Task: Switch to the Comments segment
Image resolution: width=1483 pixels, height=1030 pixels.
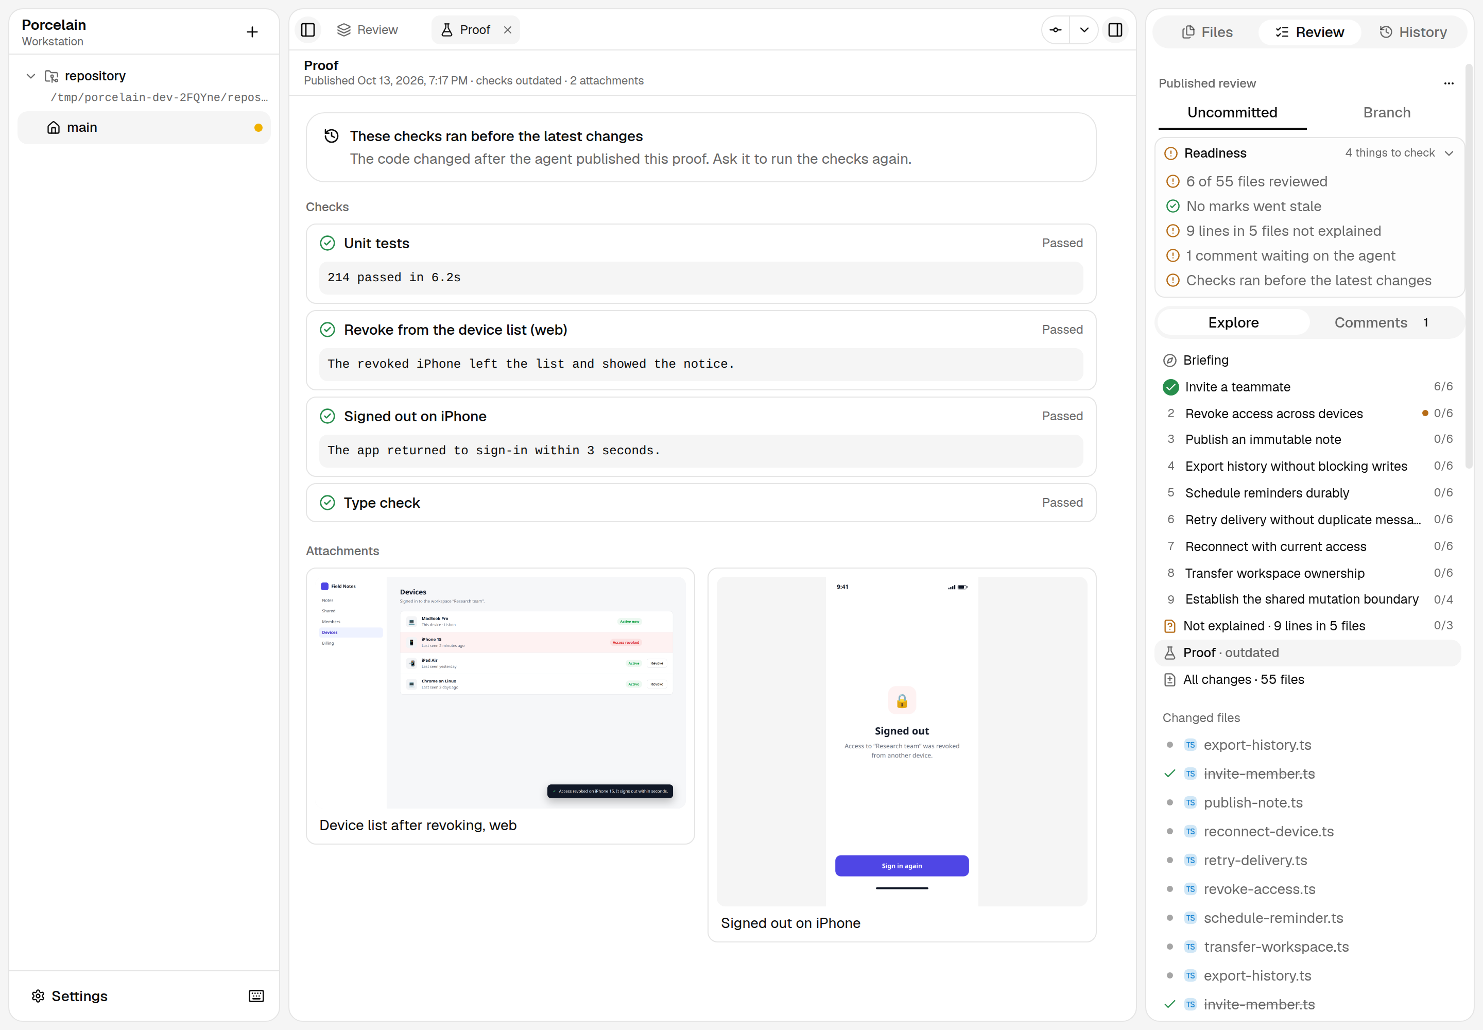Action: (x=1385, y=323)
